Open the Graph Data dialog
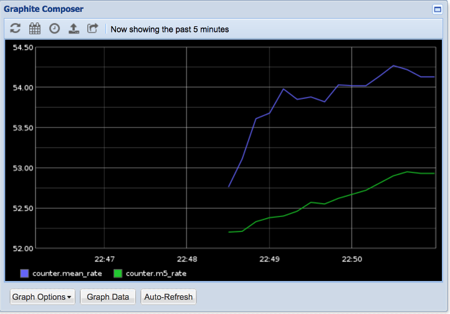This screenshot has width=450, height=314. coord(108,297)
